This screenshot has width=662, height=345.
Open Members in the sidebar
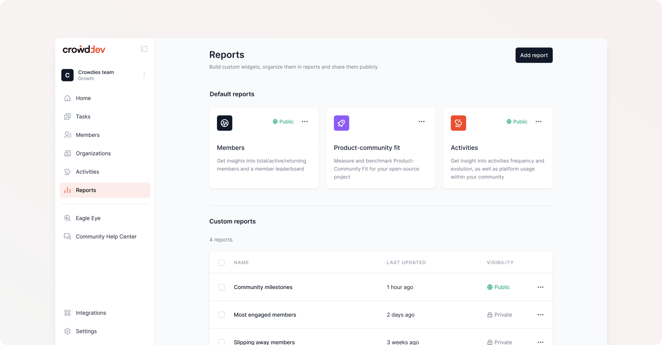pos(105,135)
